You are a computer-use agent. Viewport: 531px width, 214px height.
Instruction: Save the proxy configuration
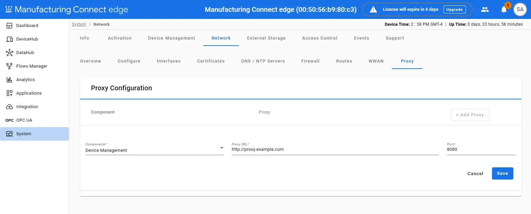tap(502, 173)
